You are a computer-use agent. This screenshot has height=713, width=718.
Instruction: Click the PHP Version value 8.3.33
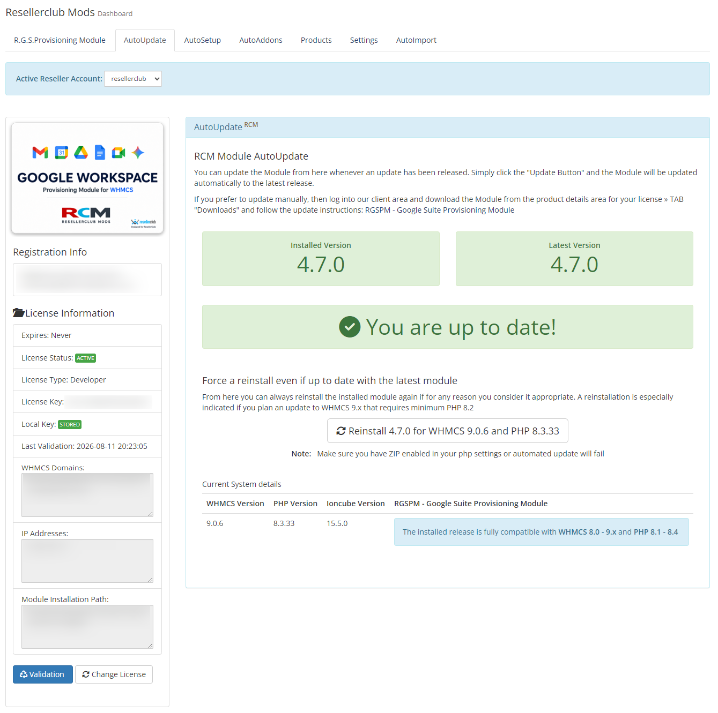284,523
